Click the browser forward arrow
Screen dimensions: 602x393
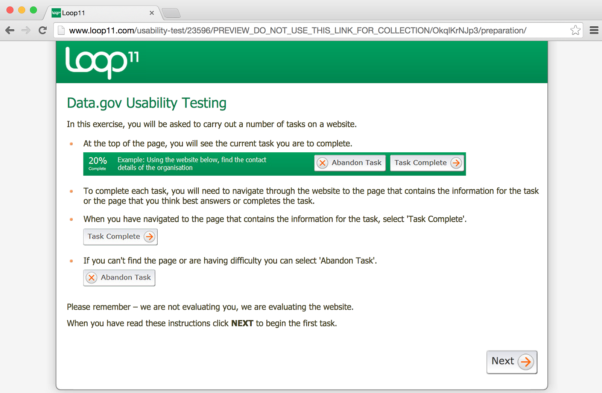click(26, 30)
